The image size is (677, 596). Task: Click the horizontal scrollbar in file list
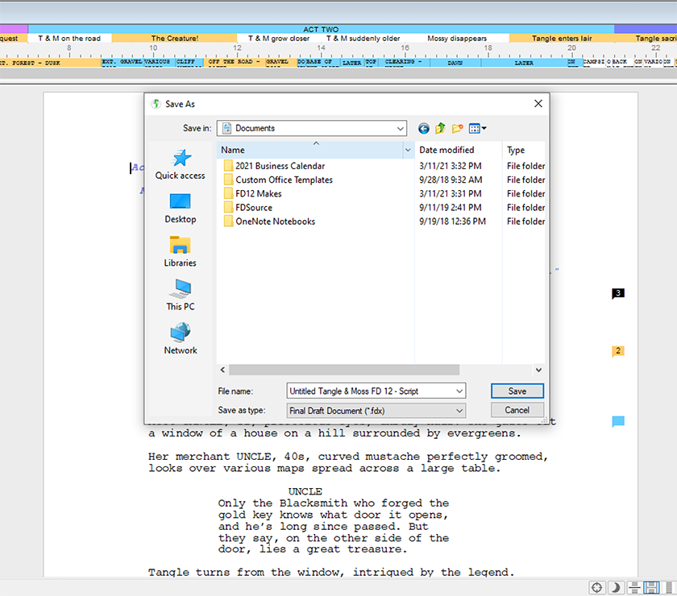coord(344,370)
